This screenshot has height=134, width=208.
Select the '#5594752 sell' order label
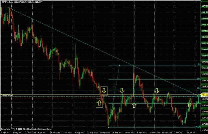pyautogui.click(x=7, y=95)
